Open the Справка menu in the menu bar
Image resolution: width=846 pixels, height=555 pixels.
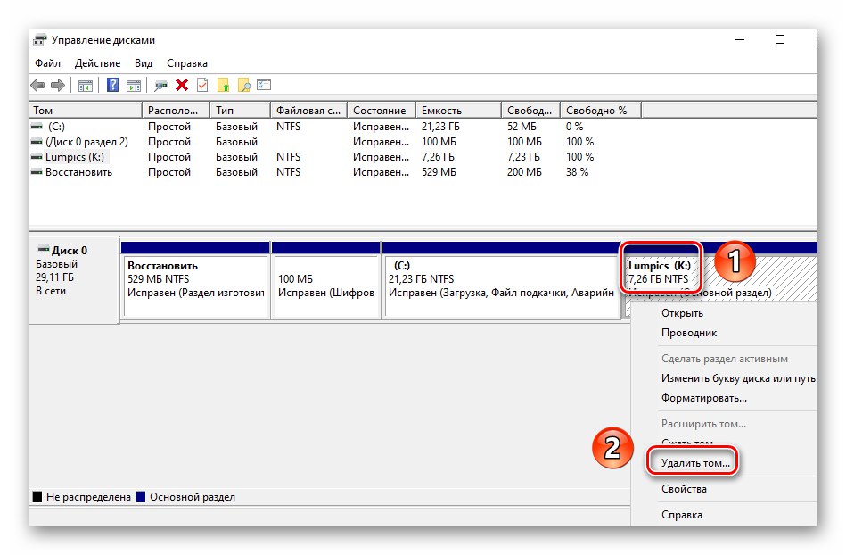tap(186, 63)
